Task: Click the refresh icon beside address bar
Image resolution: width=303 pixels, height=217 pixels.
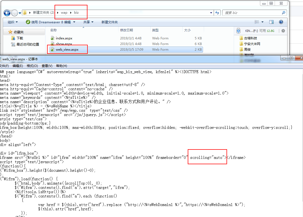Action: (x=217, y=13)
